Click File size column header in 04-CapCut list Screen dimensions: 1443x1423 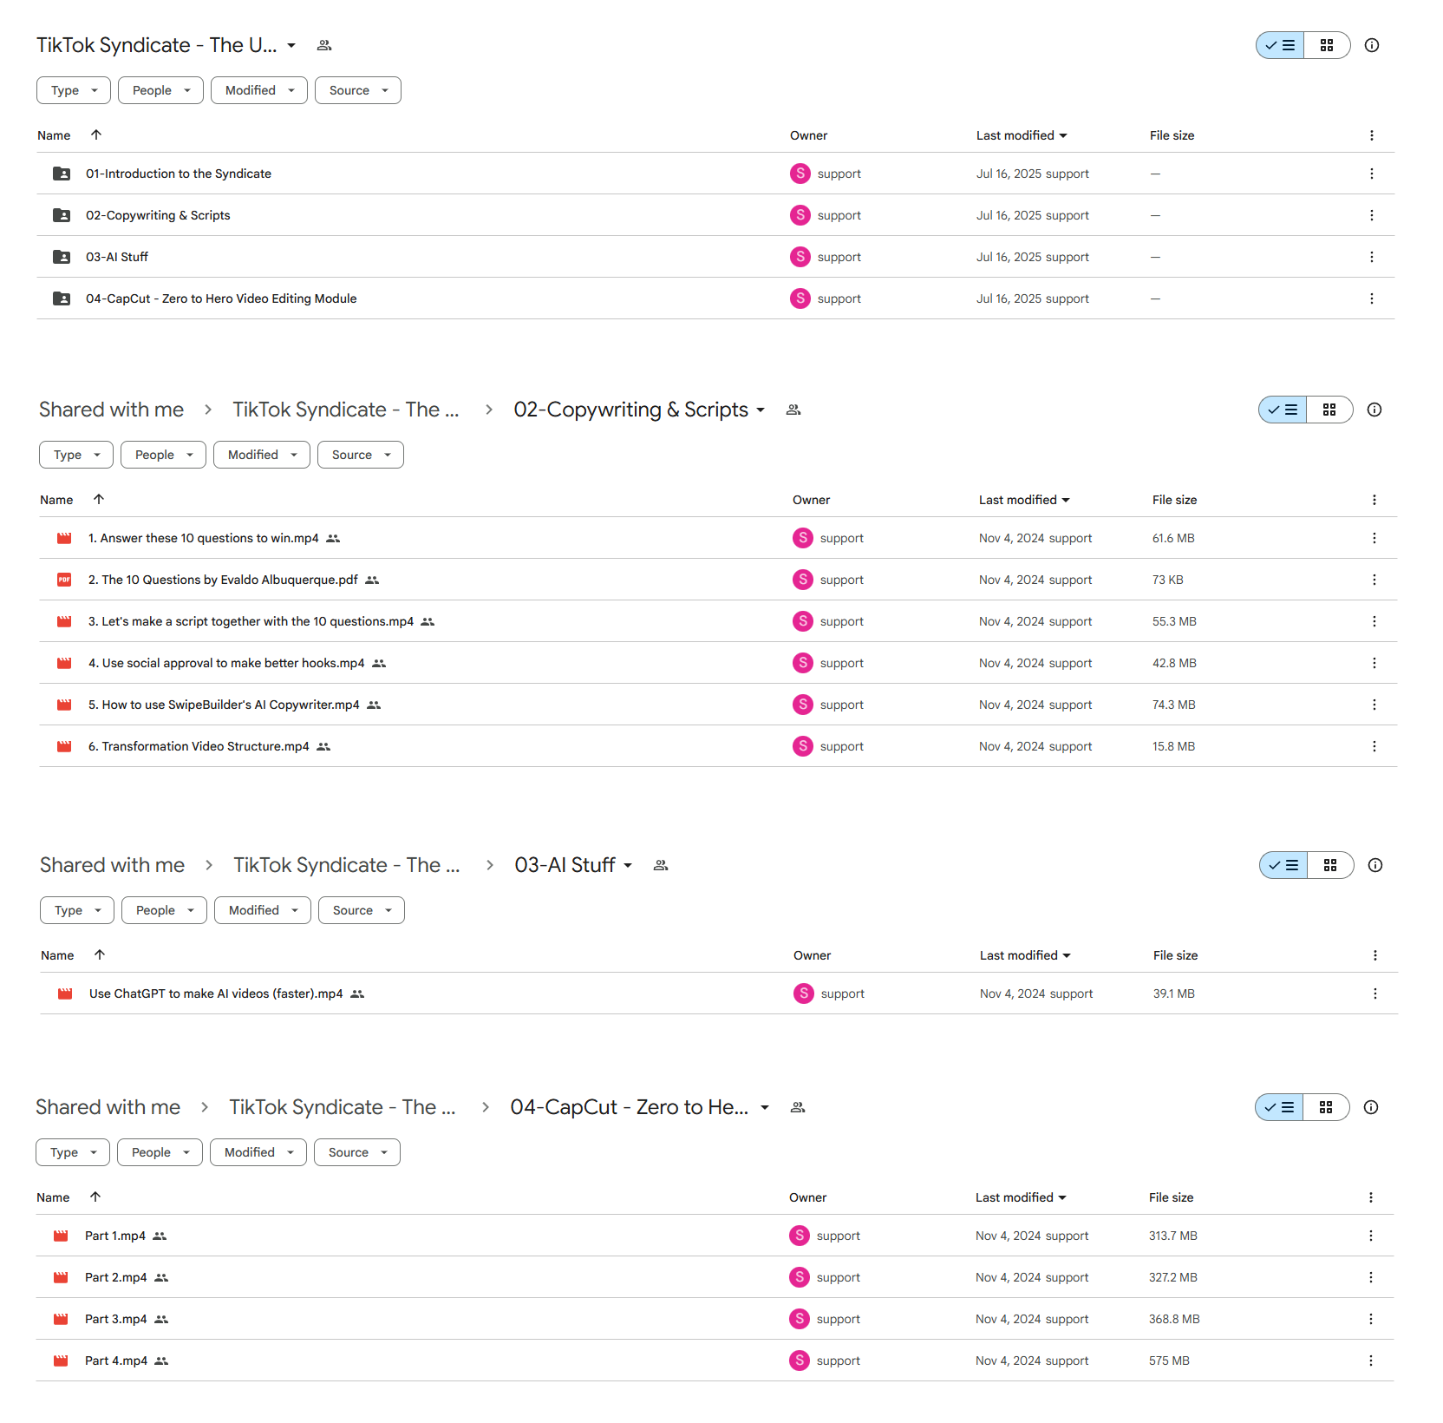(x=1171, y=1197)
